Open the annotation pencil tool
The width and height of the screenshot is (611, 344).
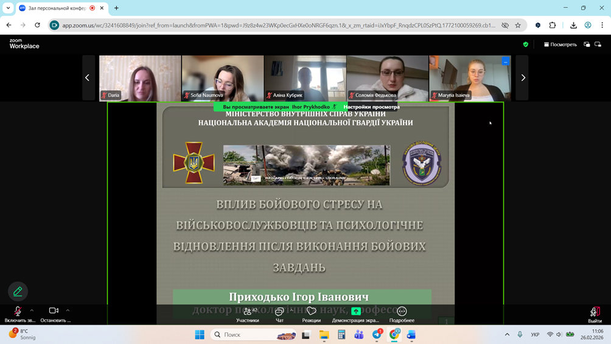[x=18, y=292]
